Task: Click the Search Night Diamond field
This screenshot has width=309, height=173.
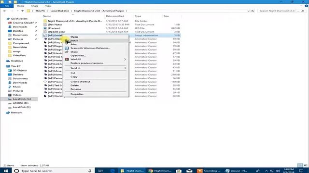Action: (281, 11)
